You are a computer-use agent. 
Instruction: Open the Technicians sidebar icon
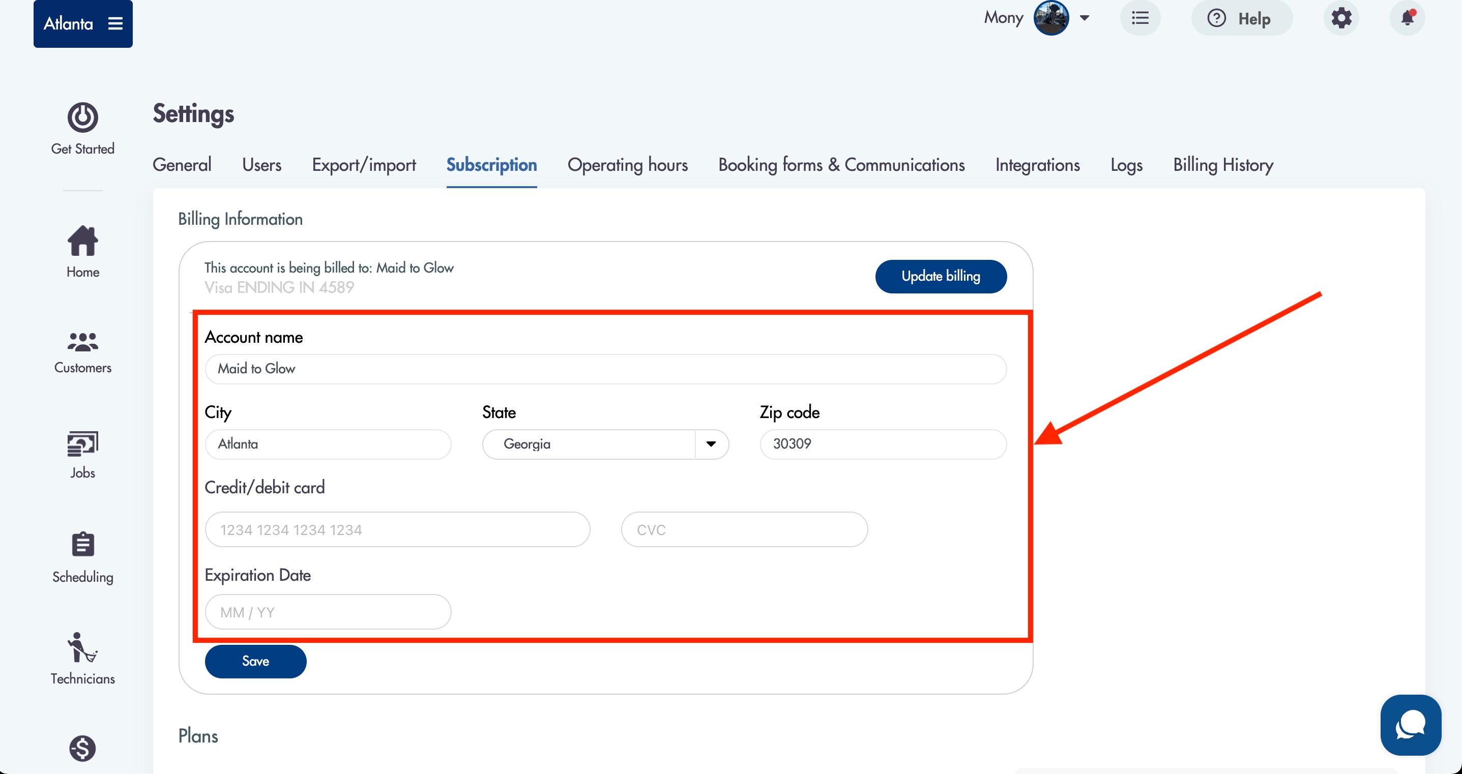(83, 647)
